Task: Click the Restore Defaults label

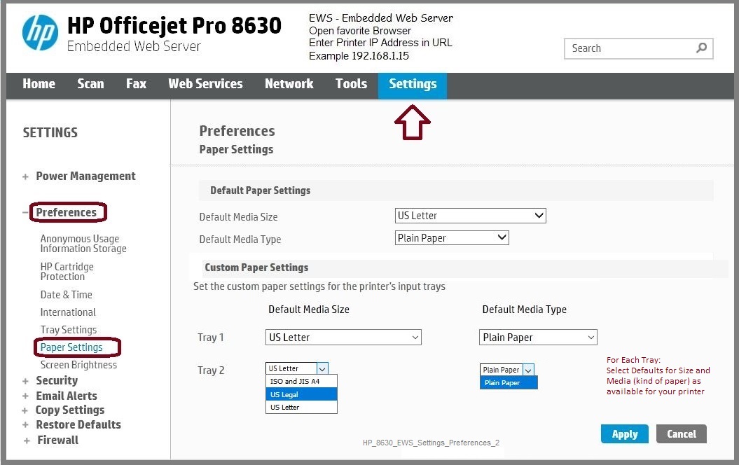Action: click(78, 424)
